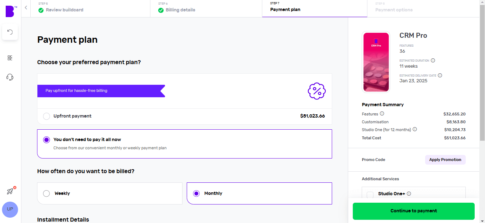
Task: Click the Apply Promotion button
Action: 445,160
